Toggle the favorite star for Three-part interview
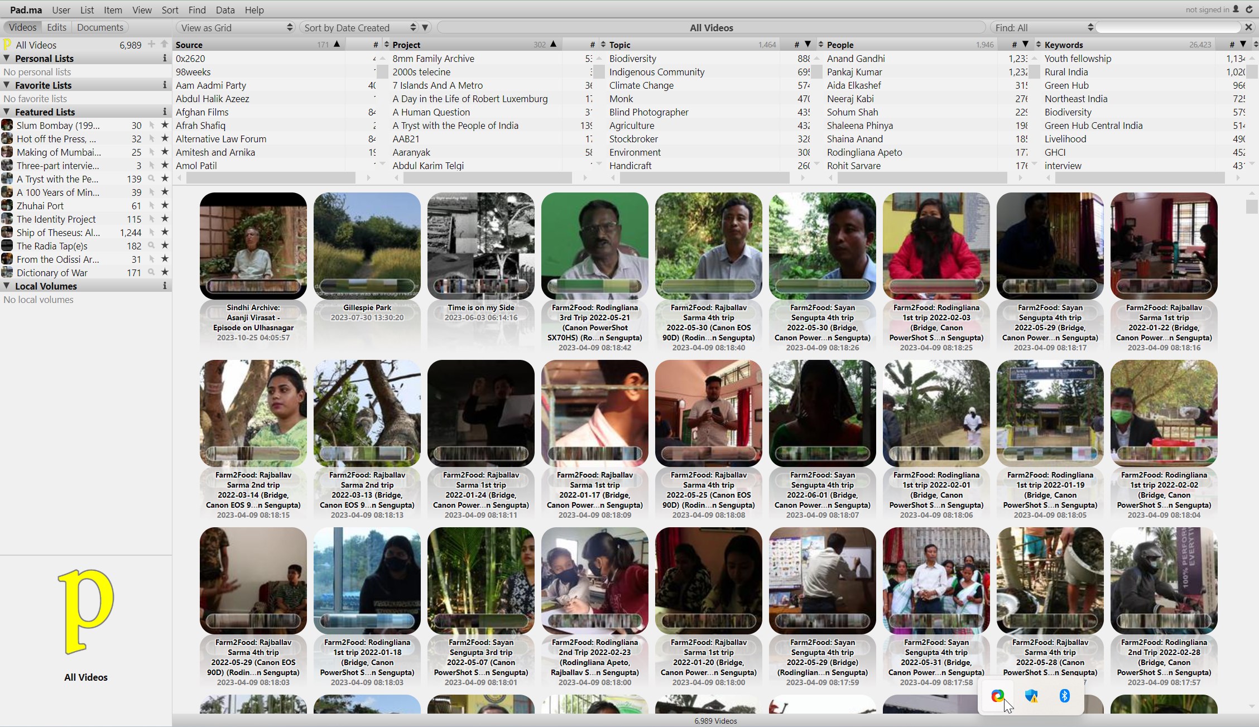 pos(165,165)
